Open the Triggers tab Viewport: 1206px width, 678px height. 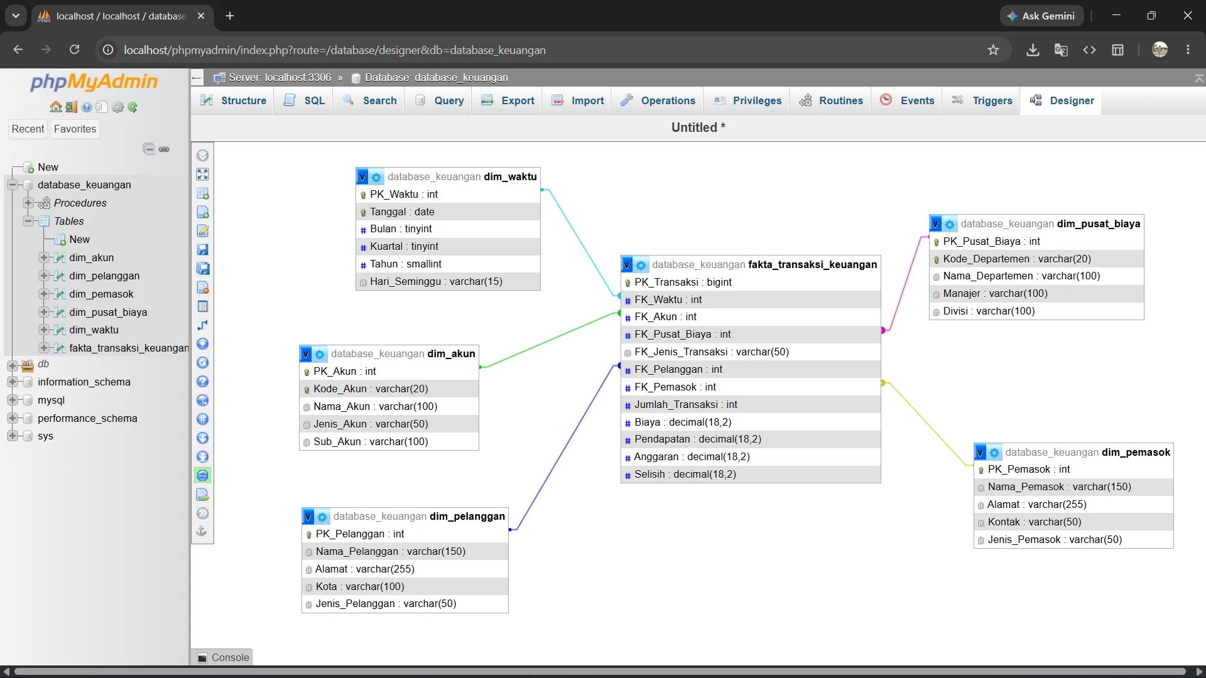click(982, 100)
